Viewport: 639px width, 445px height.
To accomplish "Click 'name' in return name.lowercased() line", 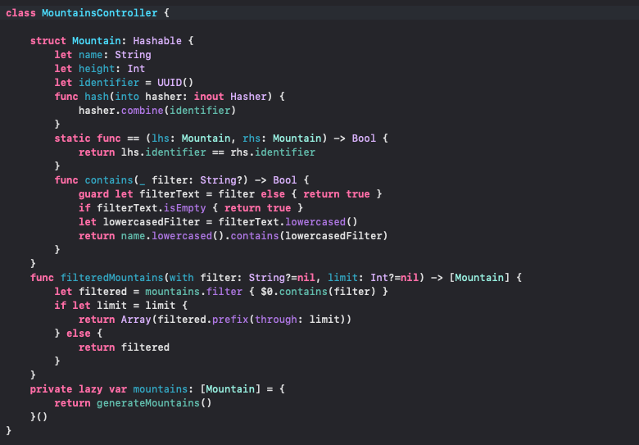I will (133, 235).
